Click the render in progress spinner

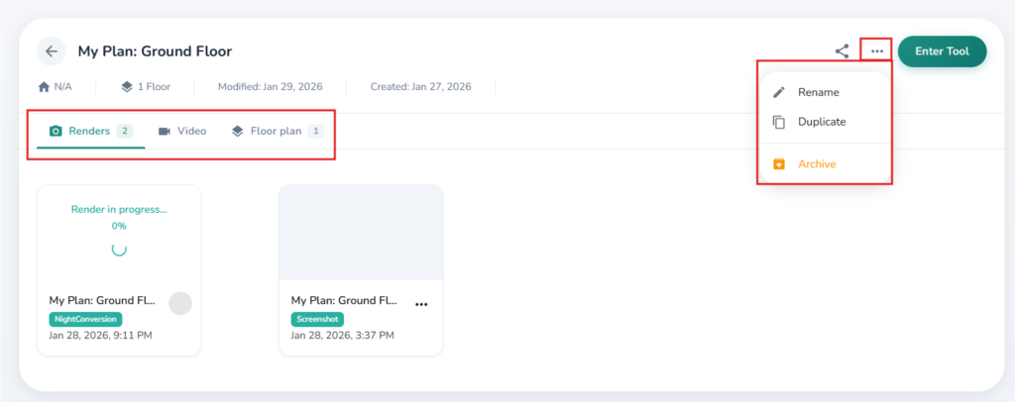tap(119, 249)
